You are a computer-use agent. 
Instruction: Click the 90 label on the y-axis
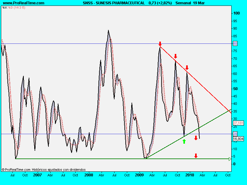(235, 28)
